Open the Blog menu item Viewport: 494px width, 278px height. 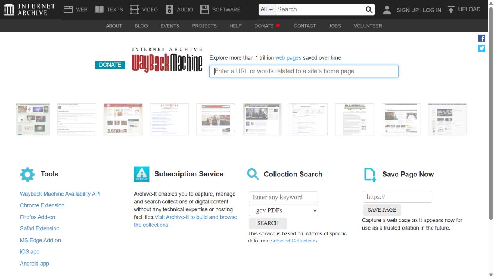(141, 26)
